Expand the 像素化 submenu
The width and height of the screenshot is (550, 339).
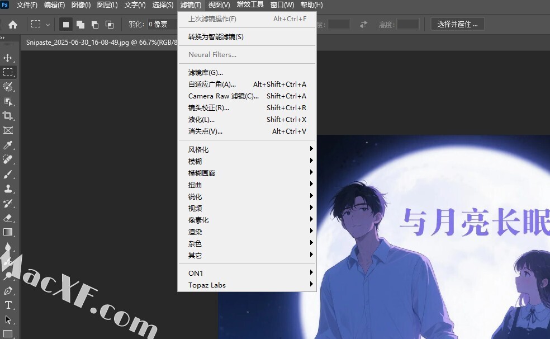tap(247, 220)
